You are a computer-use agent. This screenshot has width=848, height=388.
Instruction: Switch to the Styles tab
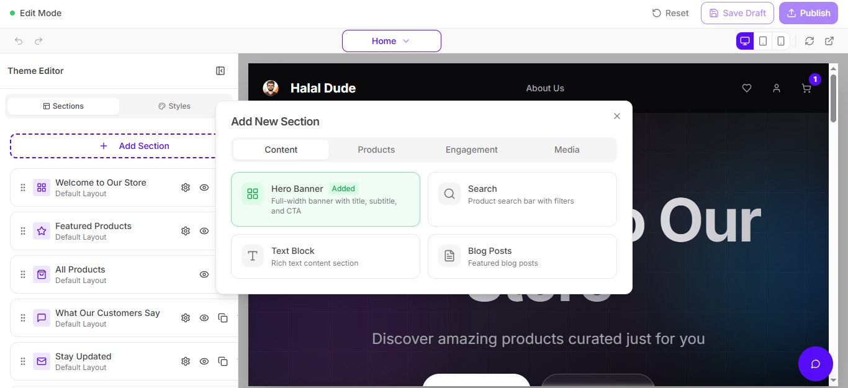[x=174, y=106]
